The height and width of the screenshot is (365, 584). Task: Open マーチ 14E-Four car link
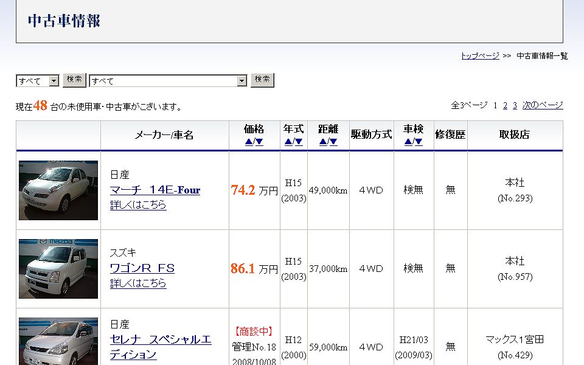pos(155,190)
